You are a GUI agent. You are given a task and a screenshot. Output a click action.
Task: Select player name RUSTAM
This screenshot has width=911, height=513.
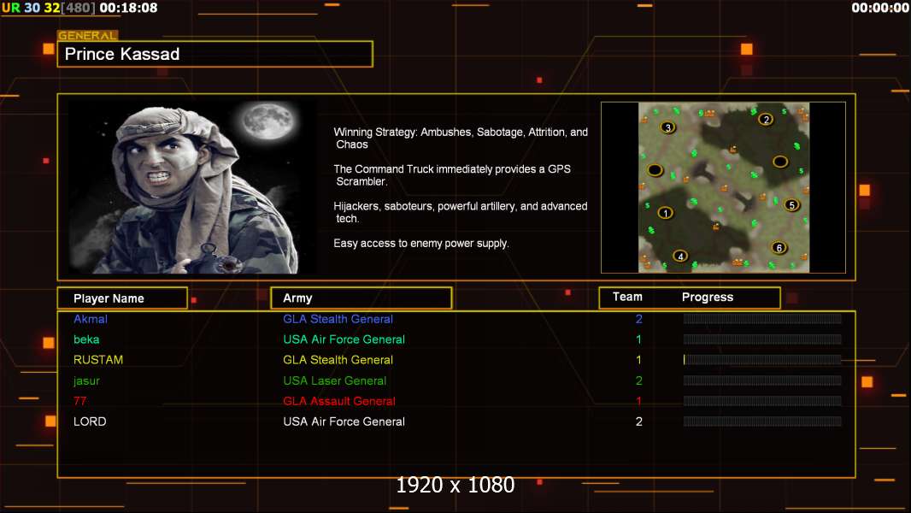98,360
